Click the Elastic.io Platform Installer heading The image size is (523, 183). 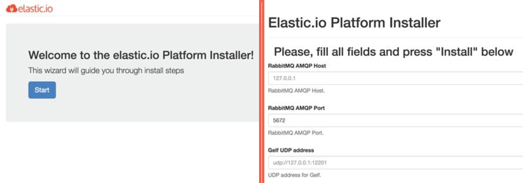(354, 23)
